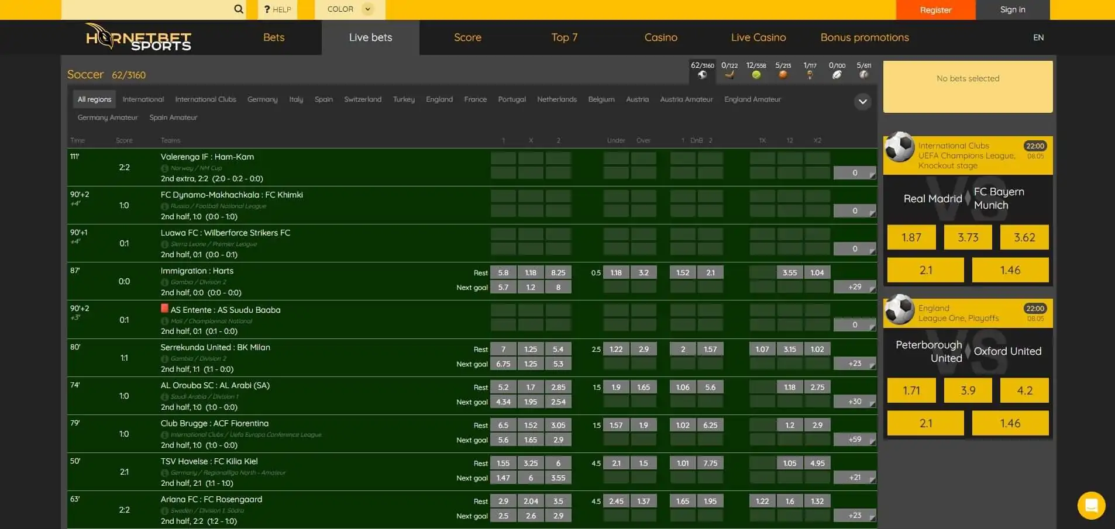The width and height of the screenshot is (1115, 529).
Task: Click the search magnifier icon
Action: tap(239, 9)
